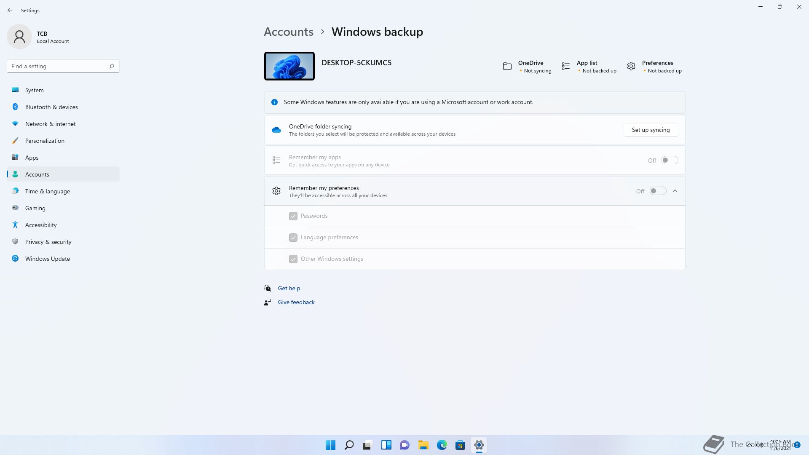Open Task View from the taskbar

pos(368,445)
